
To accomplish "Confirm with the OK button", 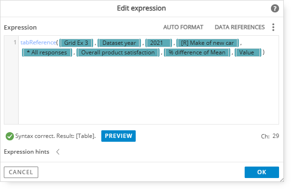I will click(262, 172).
